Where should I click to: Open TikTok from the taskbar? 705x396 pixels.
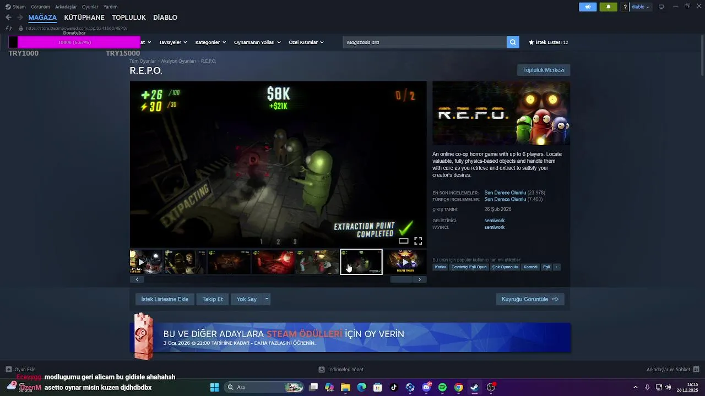[394, 387]
